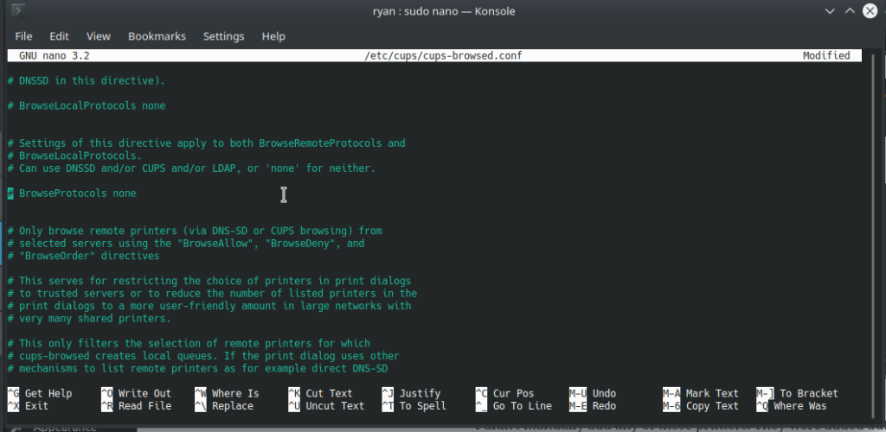886x432 pixels.
Task: Open the View menu
Action: [99, 36]
